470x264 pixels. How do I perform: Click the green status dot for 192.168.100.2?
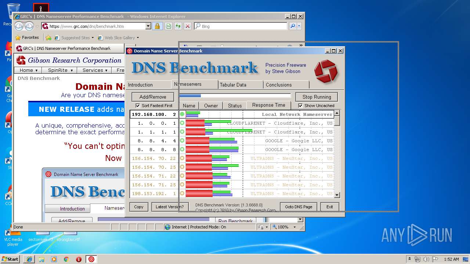182,114
